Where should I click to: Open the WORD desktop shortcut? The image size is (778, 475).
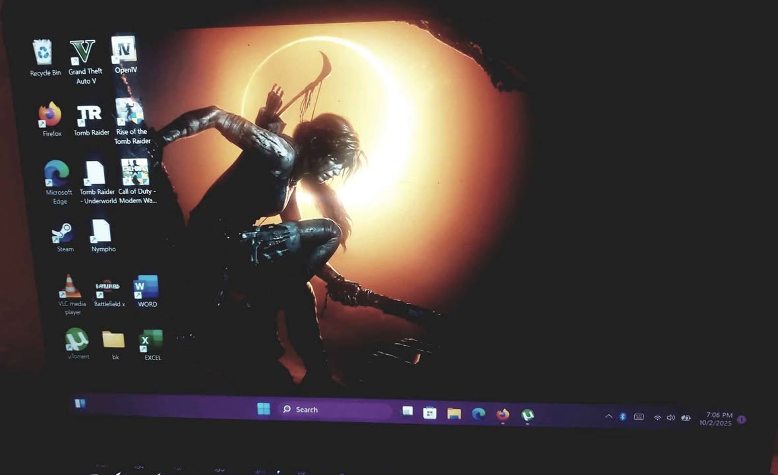click(146, 288)
